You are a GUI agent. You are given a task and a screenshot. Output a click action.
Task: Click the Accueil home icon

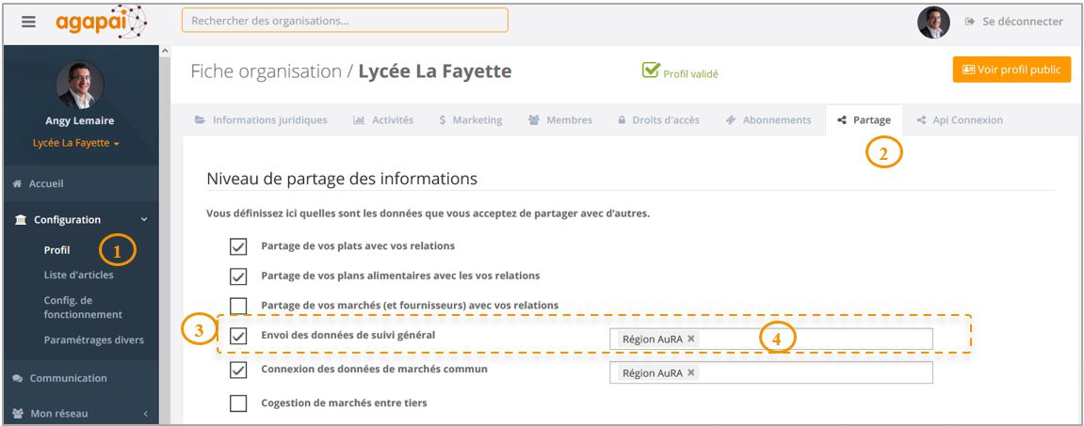18,184
